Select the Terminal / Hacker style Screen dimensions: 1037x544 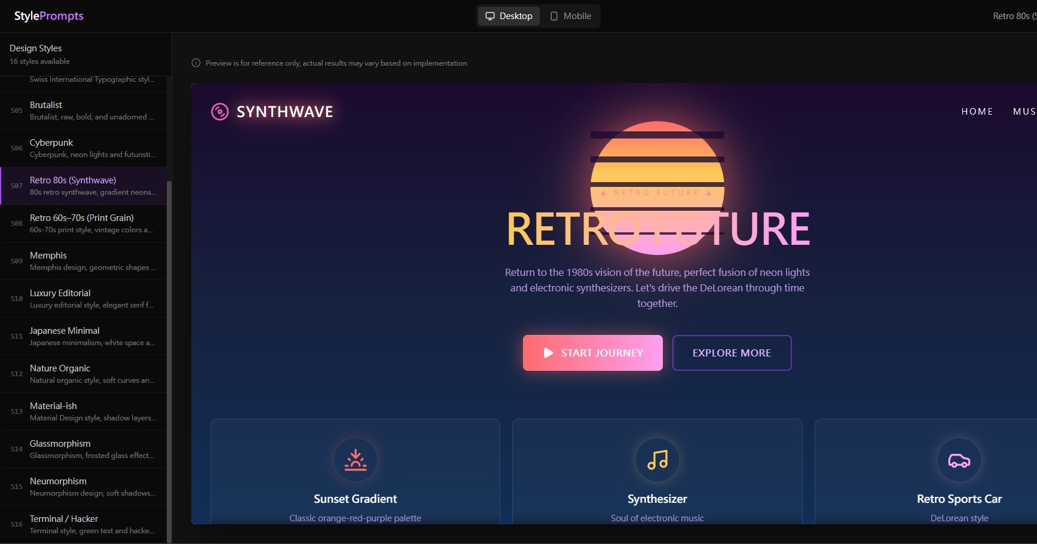coord(84,524)
